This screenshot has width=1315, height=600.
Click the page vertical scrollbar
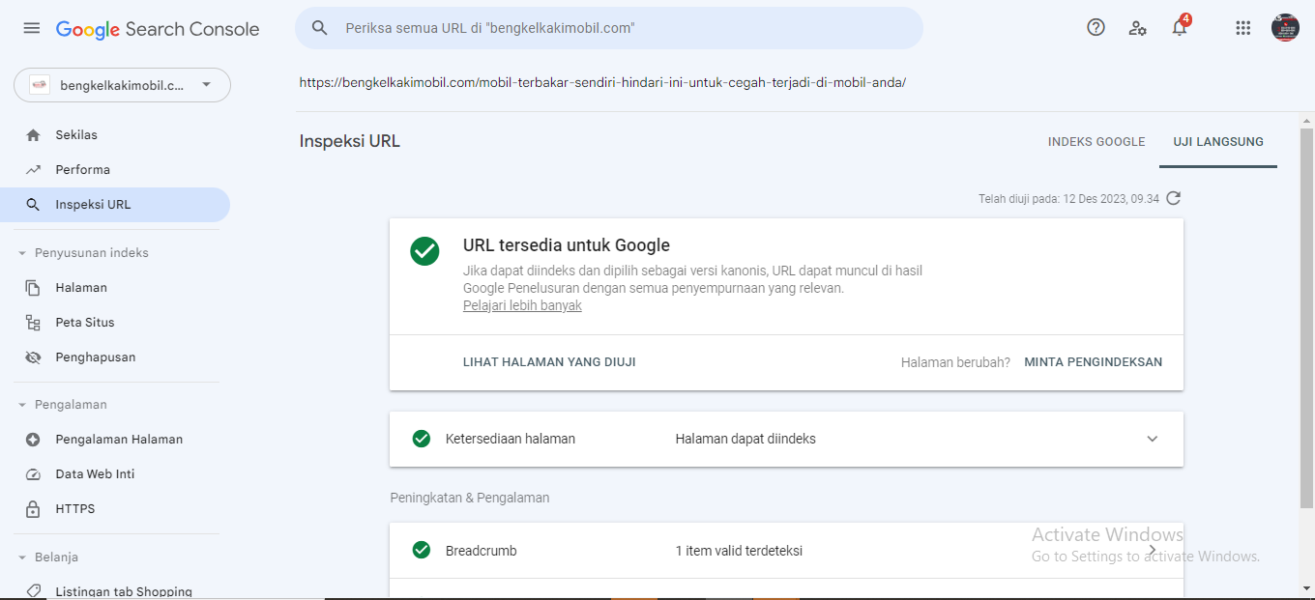pyautogui.click(x=1306, y=318)
